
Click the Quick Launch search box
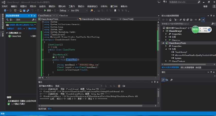pyautogui.click(x=183, y=2)
